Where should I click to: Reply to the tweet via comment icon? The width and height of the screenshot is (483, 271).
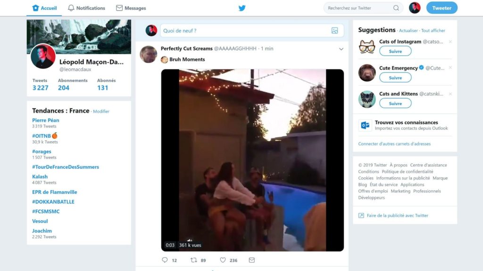click(x=165, y=260)
